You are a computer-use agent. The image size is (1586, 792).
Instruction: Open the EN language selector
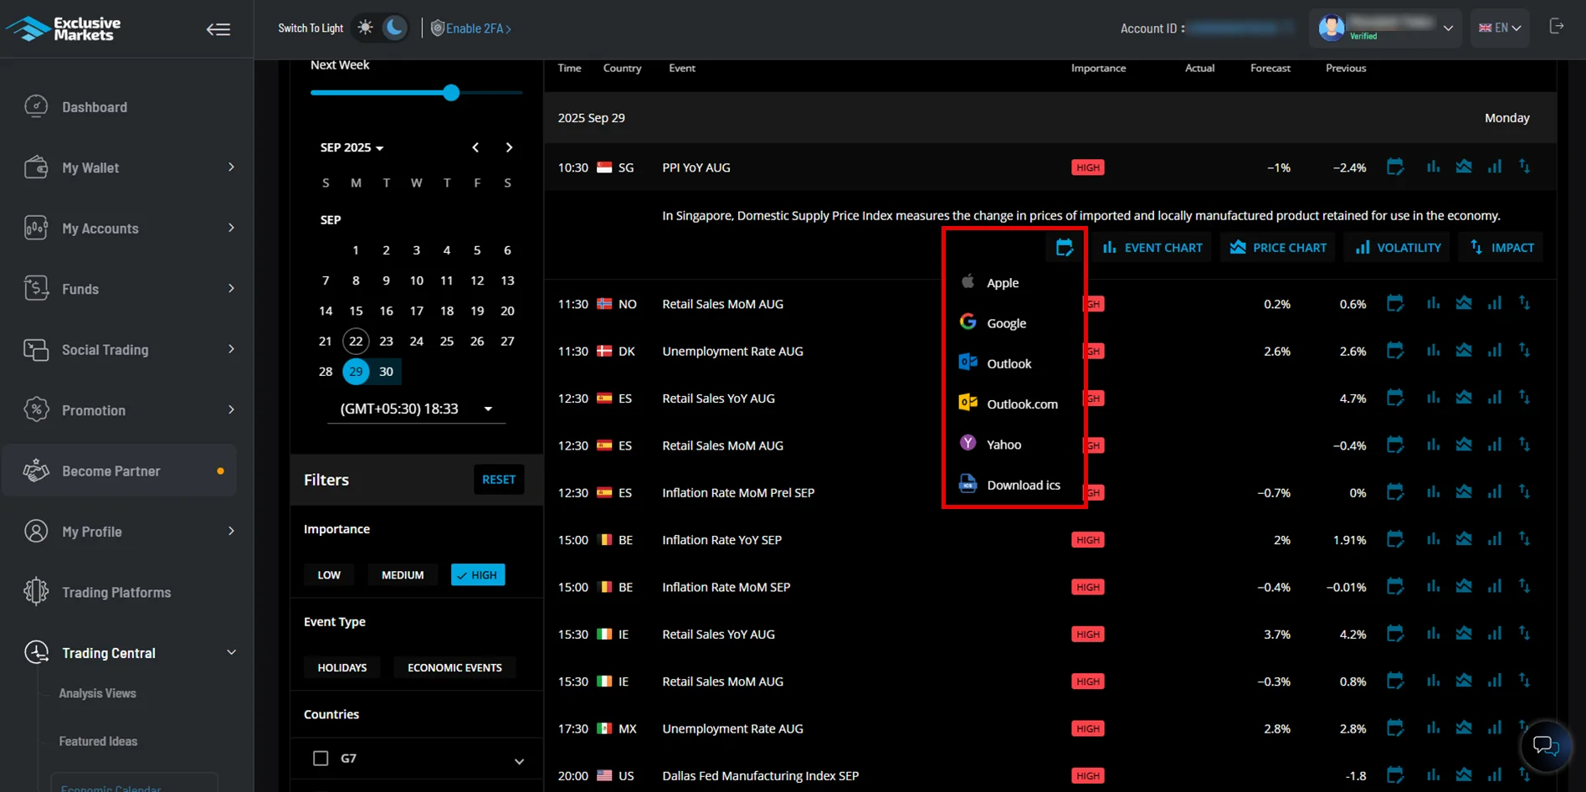tap(1499, 28)
